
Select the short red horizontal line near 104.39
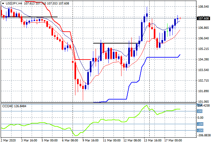(83, 59)
